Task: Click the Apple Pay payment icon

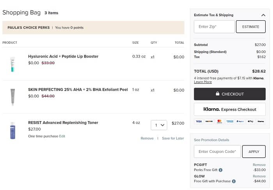Action: tap(250, 121)
